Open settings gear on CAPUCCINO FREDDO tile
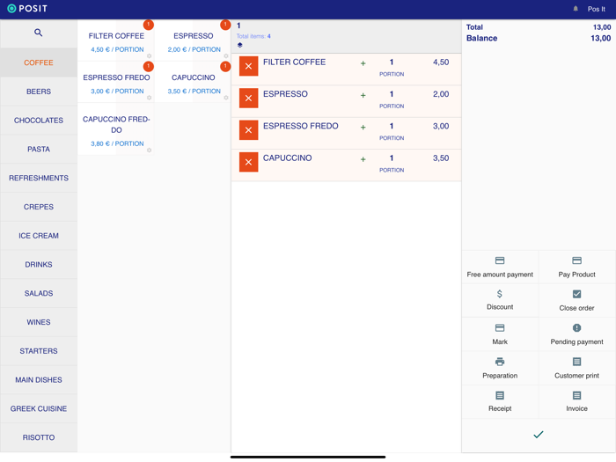 pyautogui.click(x=149, y=150)
